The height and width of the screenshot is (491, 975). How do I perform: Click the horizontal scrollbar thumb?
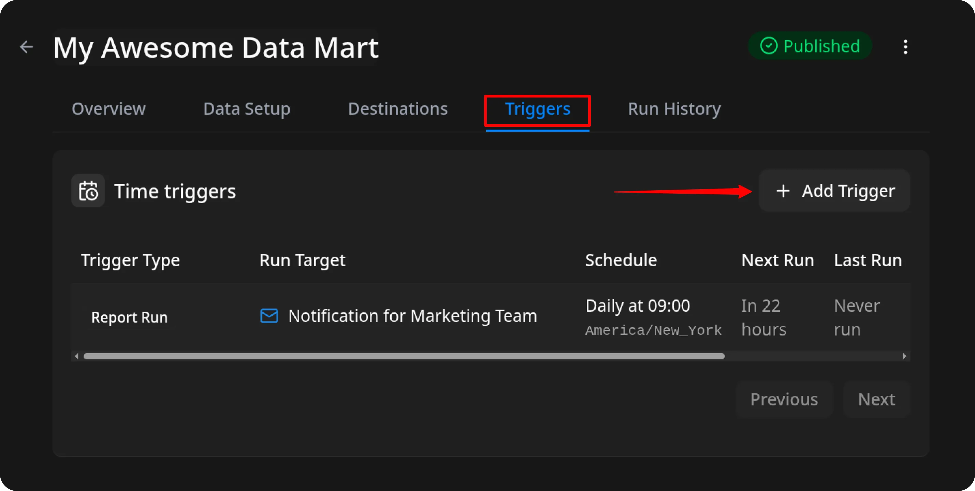coord(403,356)
